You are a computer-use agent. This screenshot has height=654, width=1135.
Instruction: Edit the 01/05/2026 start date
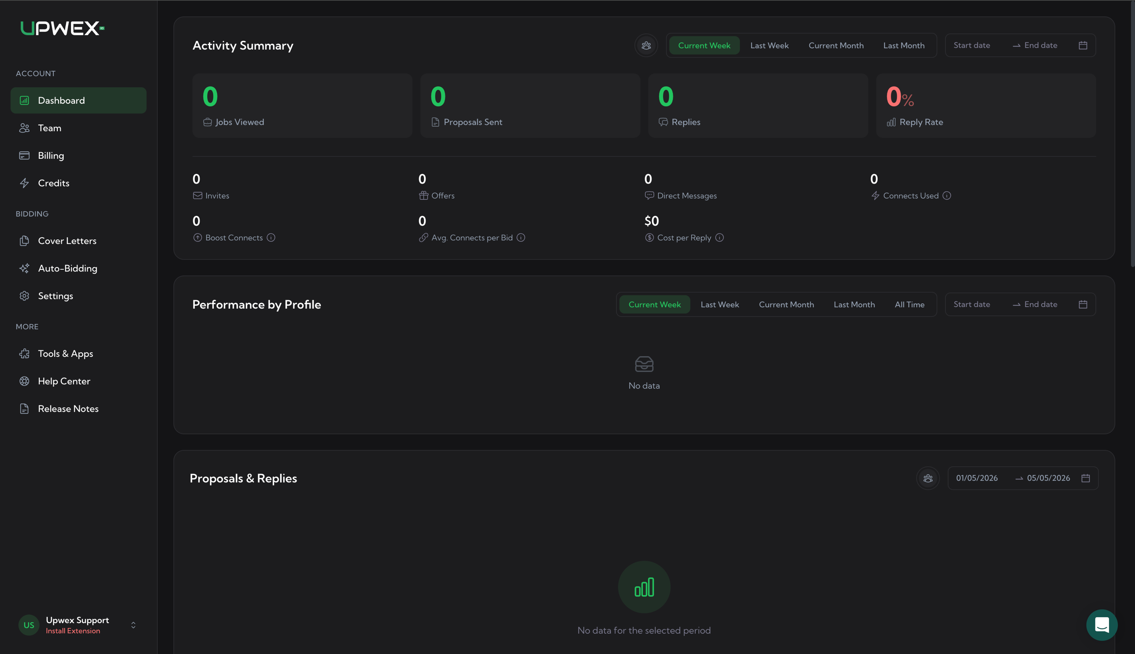click(977, 478)
